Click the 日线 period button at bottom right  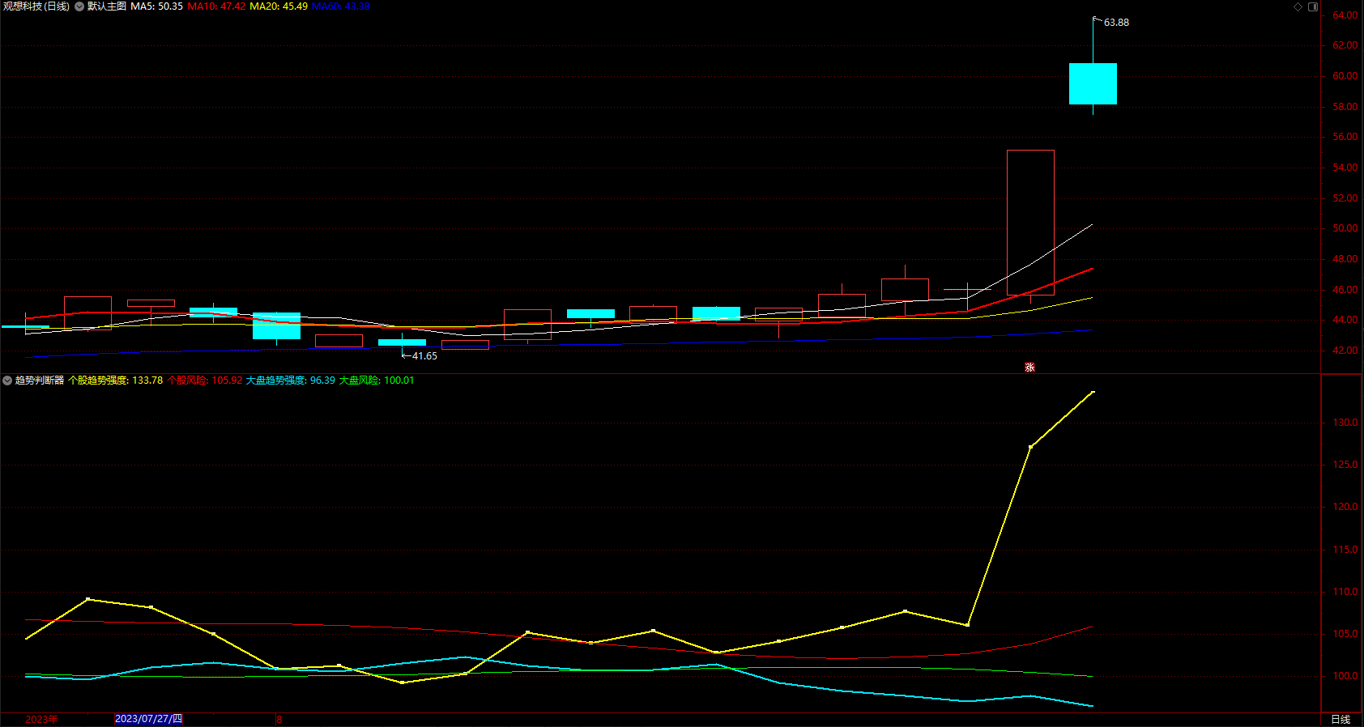1341,720
